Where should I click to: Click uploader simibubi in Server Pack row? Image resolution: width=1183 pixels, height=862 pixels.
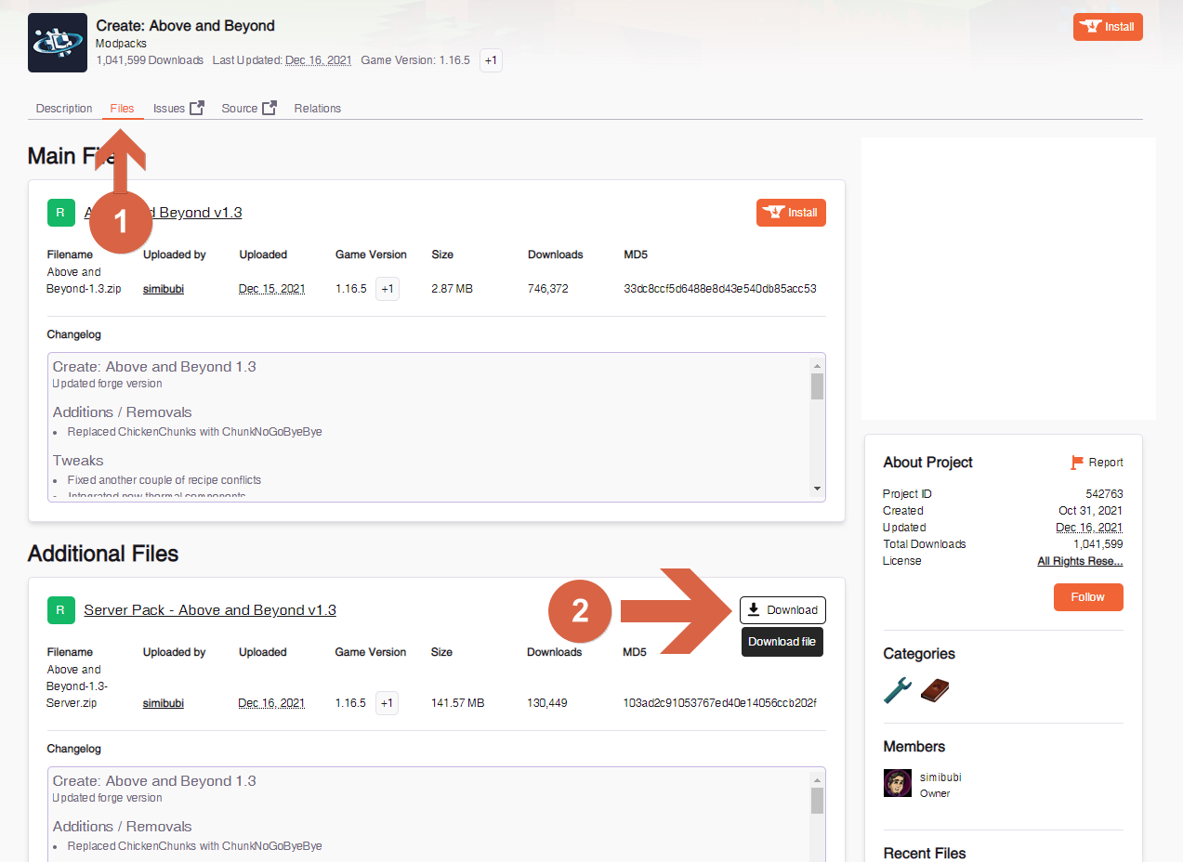(164, 703)
